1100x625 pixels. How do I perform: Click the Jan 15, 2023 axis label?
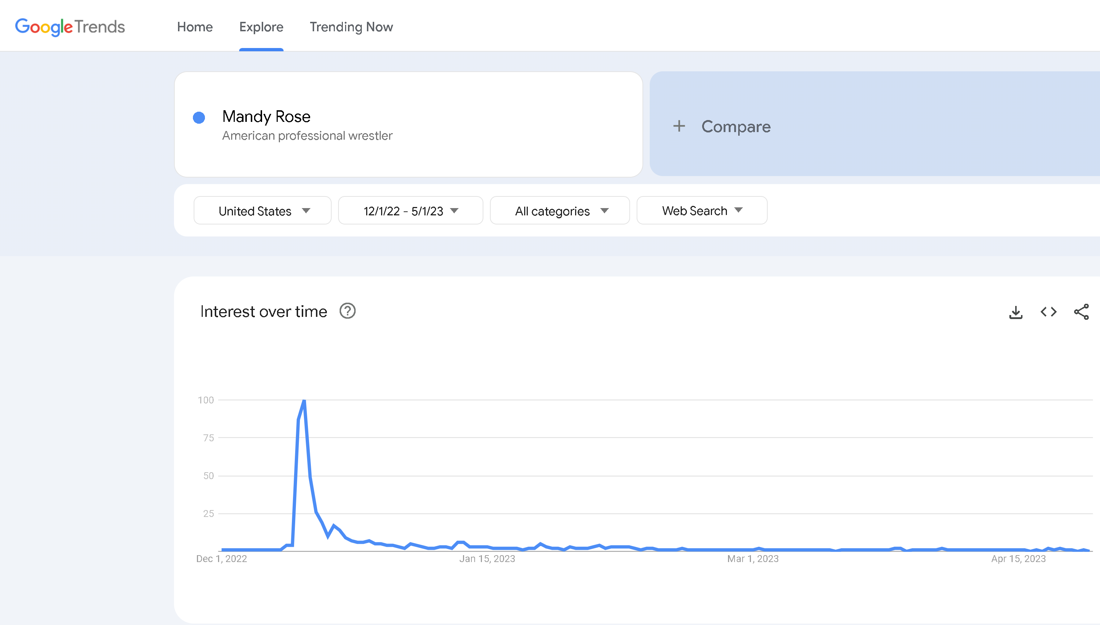click(487, 559)
